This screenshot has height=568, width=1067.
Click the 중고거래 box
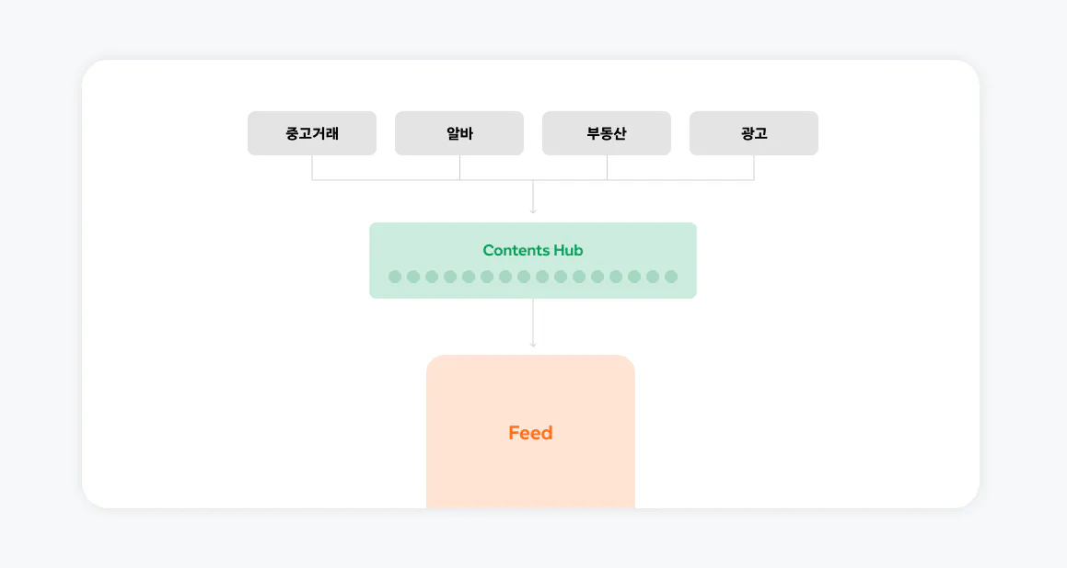tap(312, 133)
